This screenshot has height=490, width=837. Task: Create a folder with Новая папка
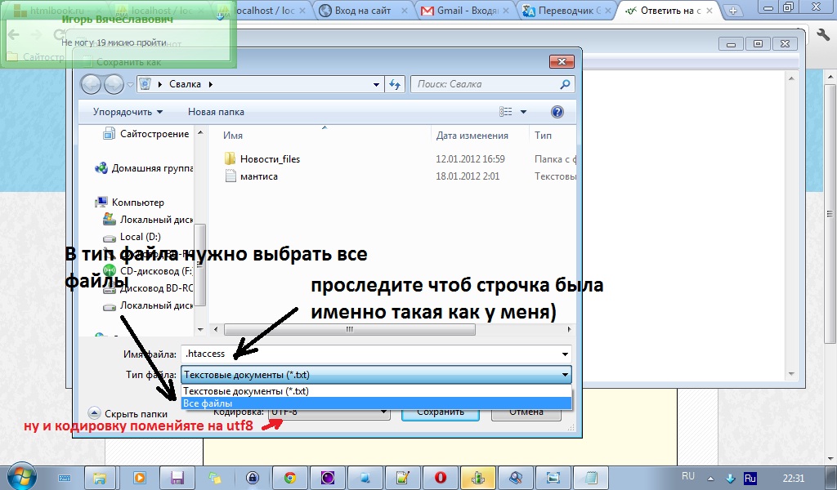point(216,112)
